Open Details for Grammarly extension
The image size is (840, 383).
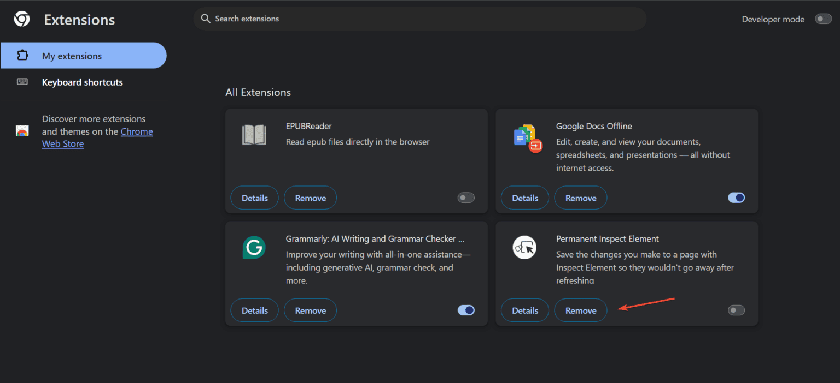click(255, 310)
